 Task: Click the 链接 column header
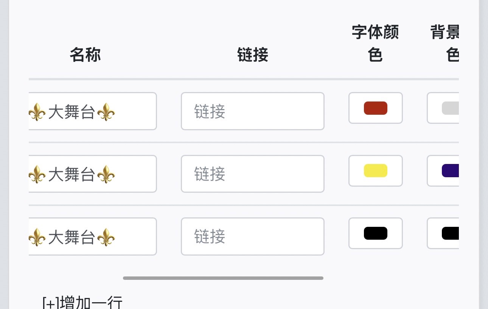pos(252,55)
